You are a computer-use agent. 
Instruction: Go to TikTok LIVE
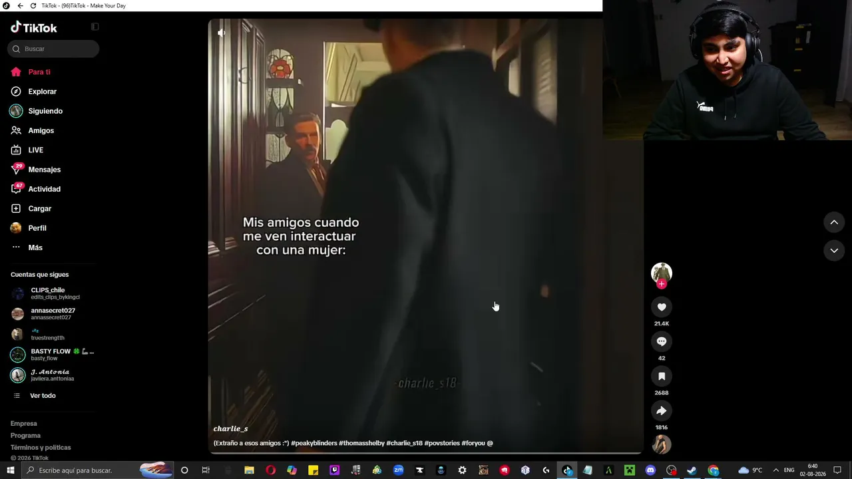pos(27,150)
